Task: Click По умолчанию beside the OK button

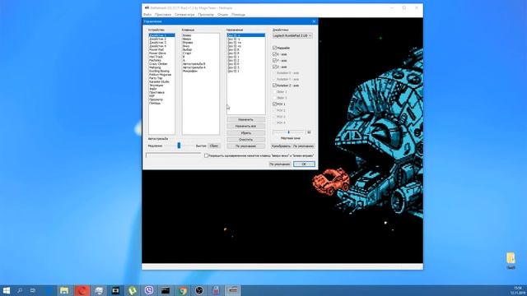Action: pos(280,164)
